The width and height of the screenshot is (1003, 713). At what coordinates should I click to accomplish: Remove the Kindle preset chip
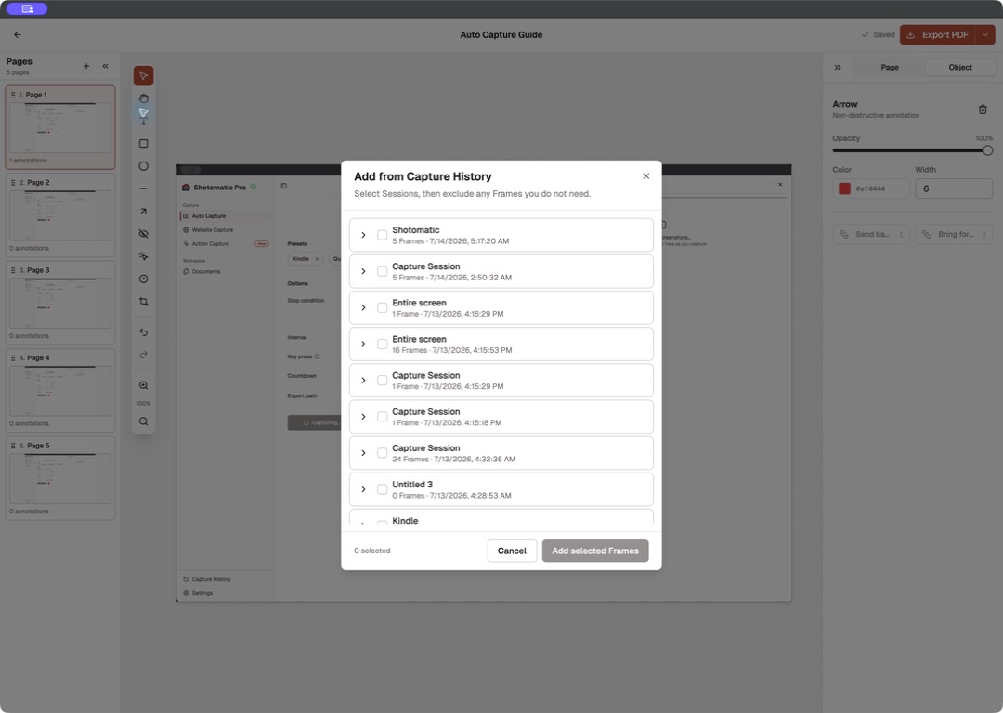click(317, 259)
